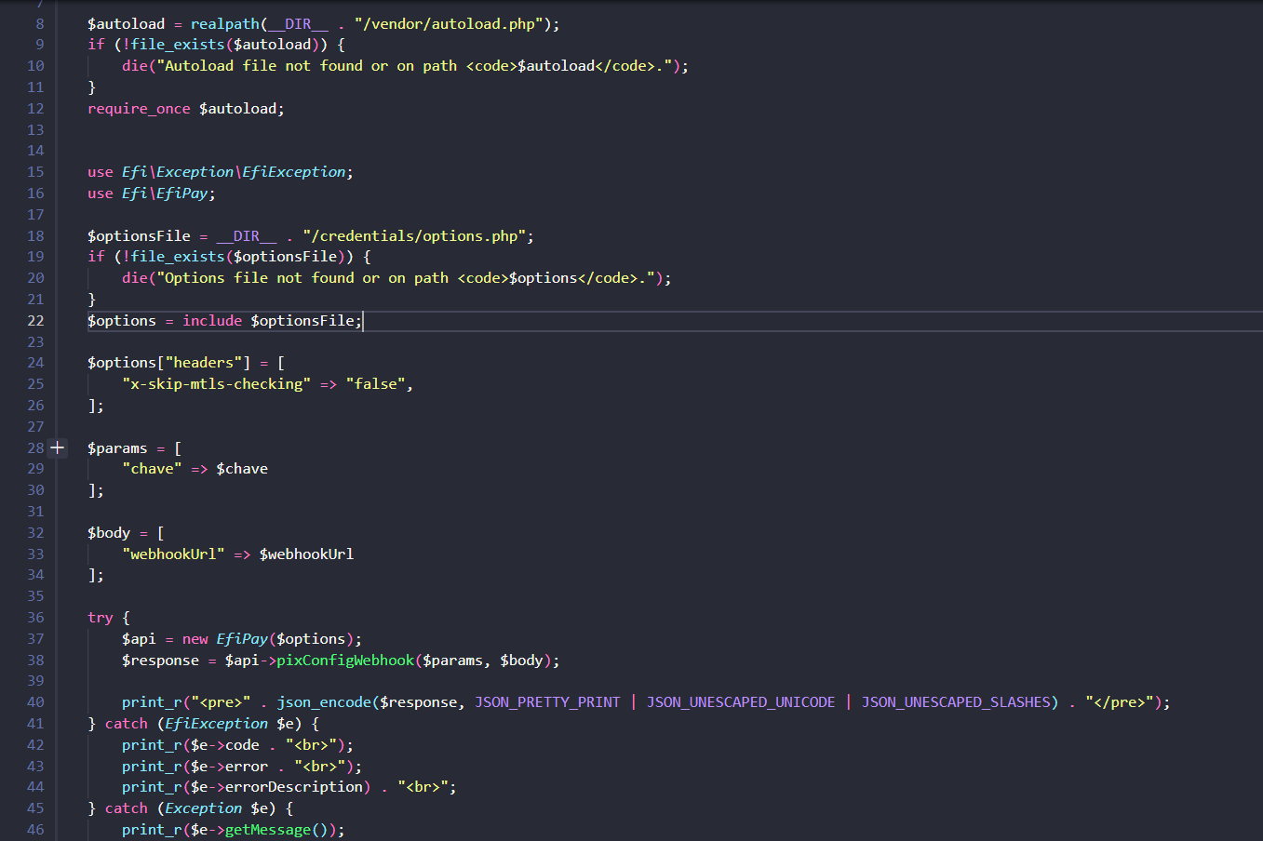The height and width of the screenshot is (841, 1263).
Task: Click line number 13 in the gutter
Action: (x=35, y=130)
